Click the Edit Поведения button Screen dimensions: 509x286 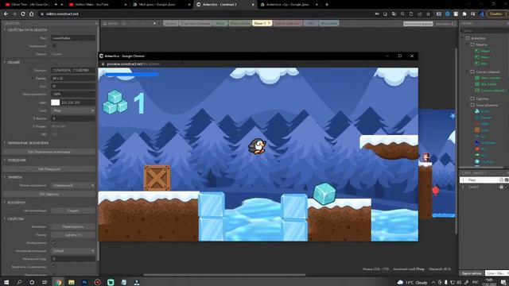click(x=49, y=169)
